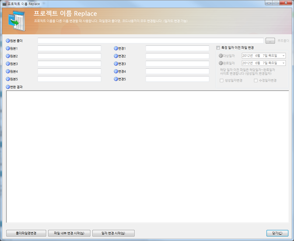Focus the 원본2 text field
The width and height of the screenshot is (294, 241).
(69, 56)
